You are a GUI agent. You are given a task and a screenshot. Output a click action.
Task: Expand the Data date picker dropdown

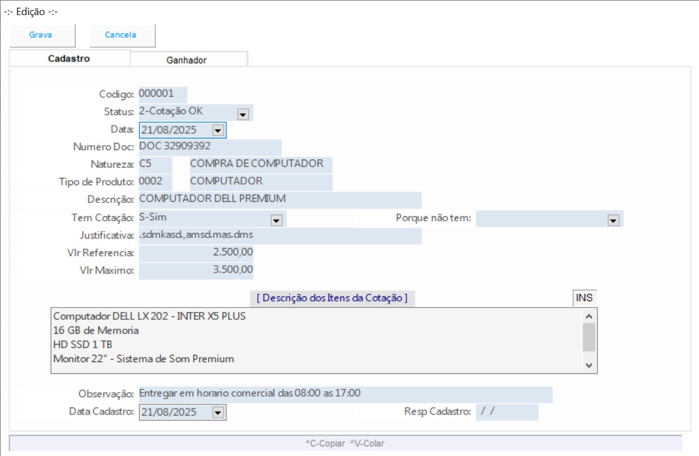click(x=218, y=131)
